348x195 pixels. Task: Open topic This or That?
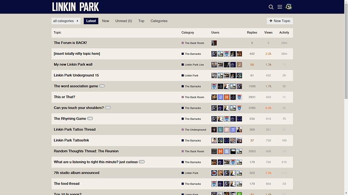[65, 97]
